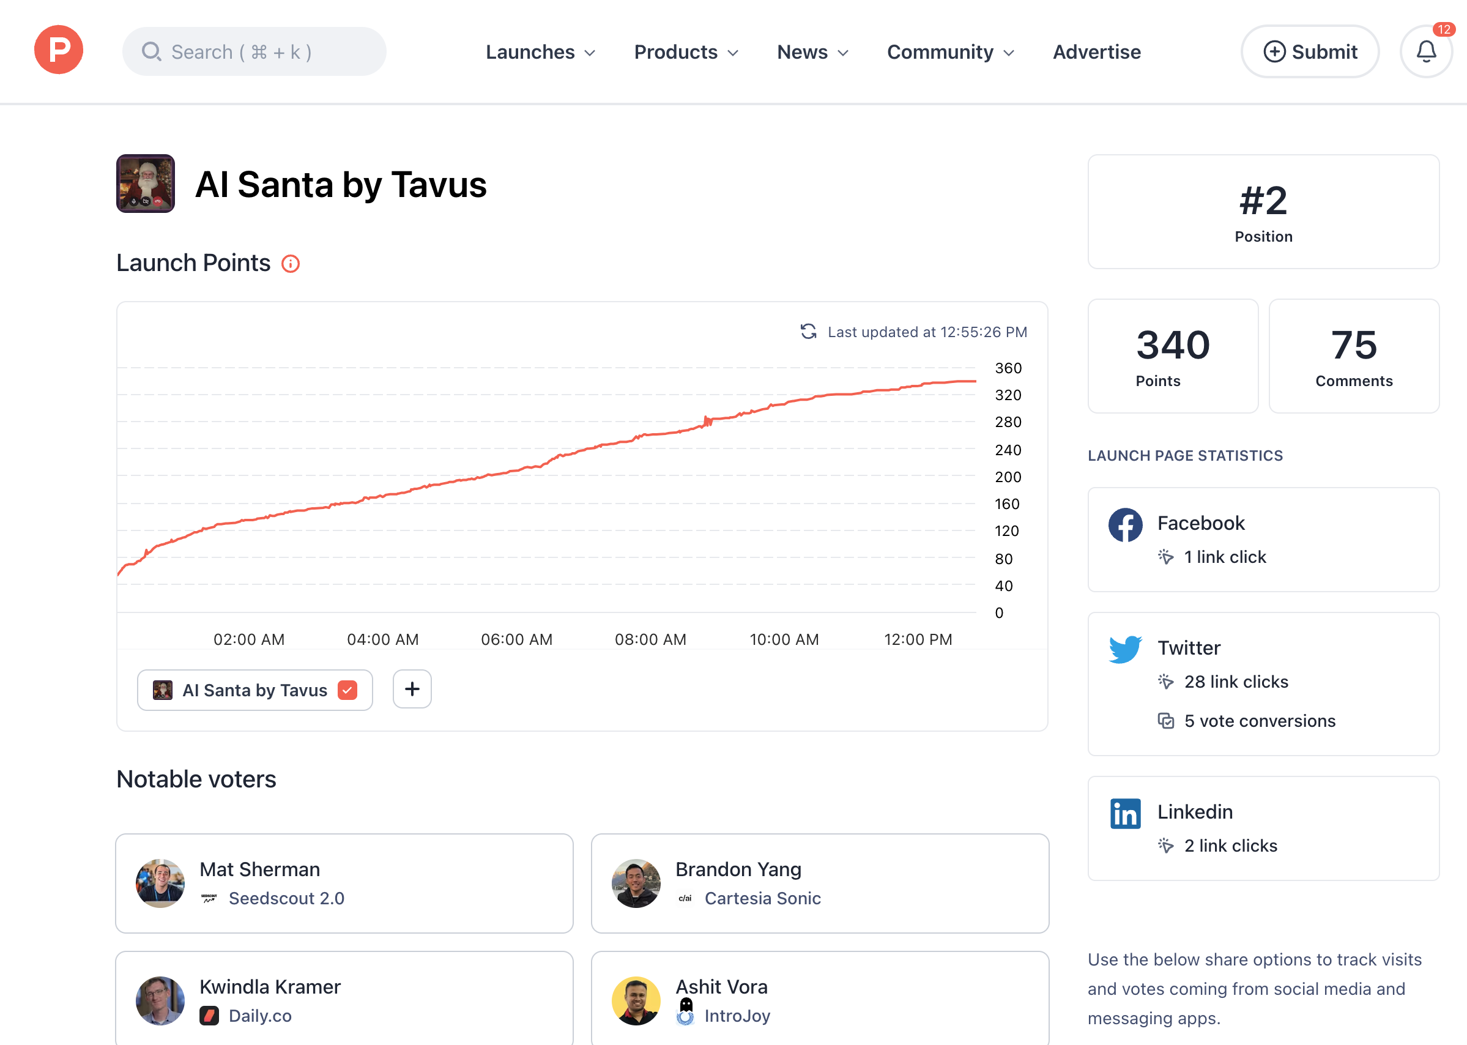
Task: Click the 5 vote conversions text
Action: [1260, 721]
